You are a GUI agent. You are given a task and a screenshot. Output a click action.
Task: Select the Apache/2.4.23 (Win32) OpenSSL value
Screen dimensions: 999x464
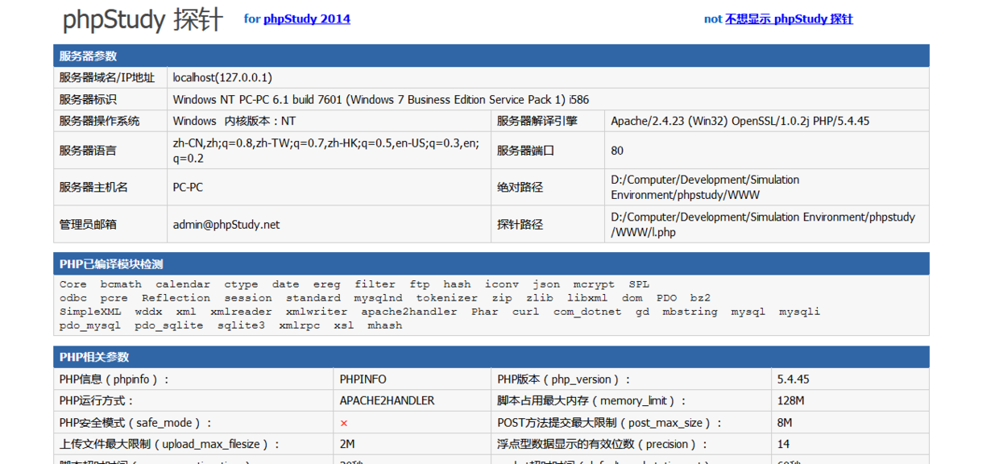pyautogui.click(x=740, y=121)
